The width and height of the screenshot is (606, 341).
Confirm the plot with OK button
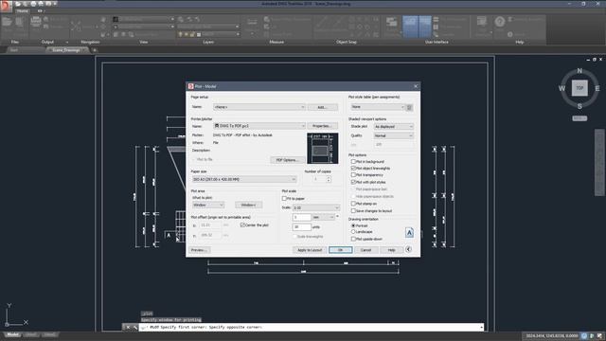(341, 250)
